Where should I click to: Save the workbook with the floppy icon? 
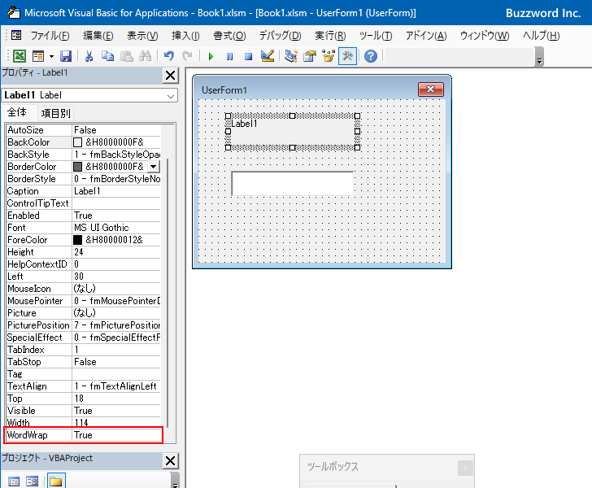tap(66, 56)
